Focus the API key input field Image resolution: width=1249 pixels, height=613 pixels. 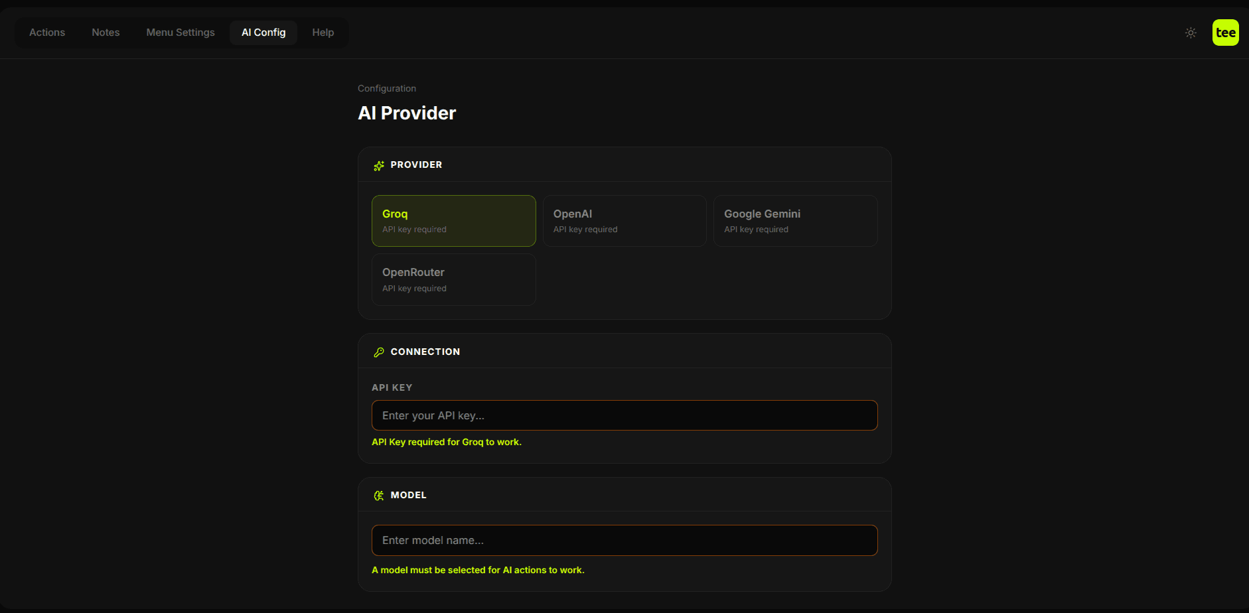pos(624,415)
